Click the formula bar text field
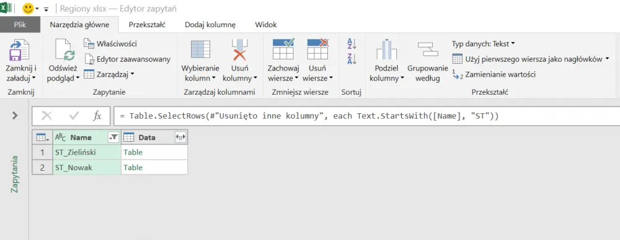The width and height of the screenshot is (620, 240). (366, 116)
